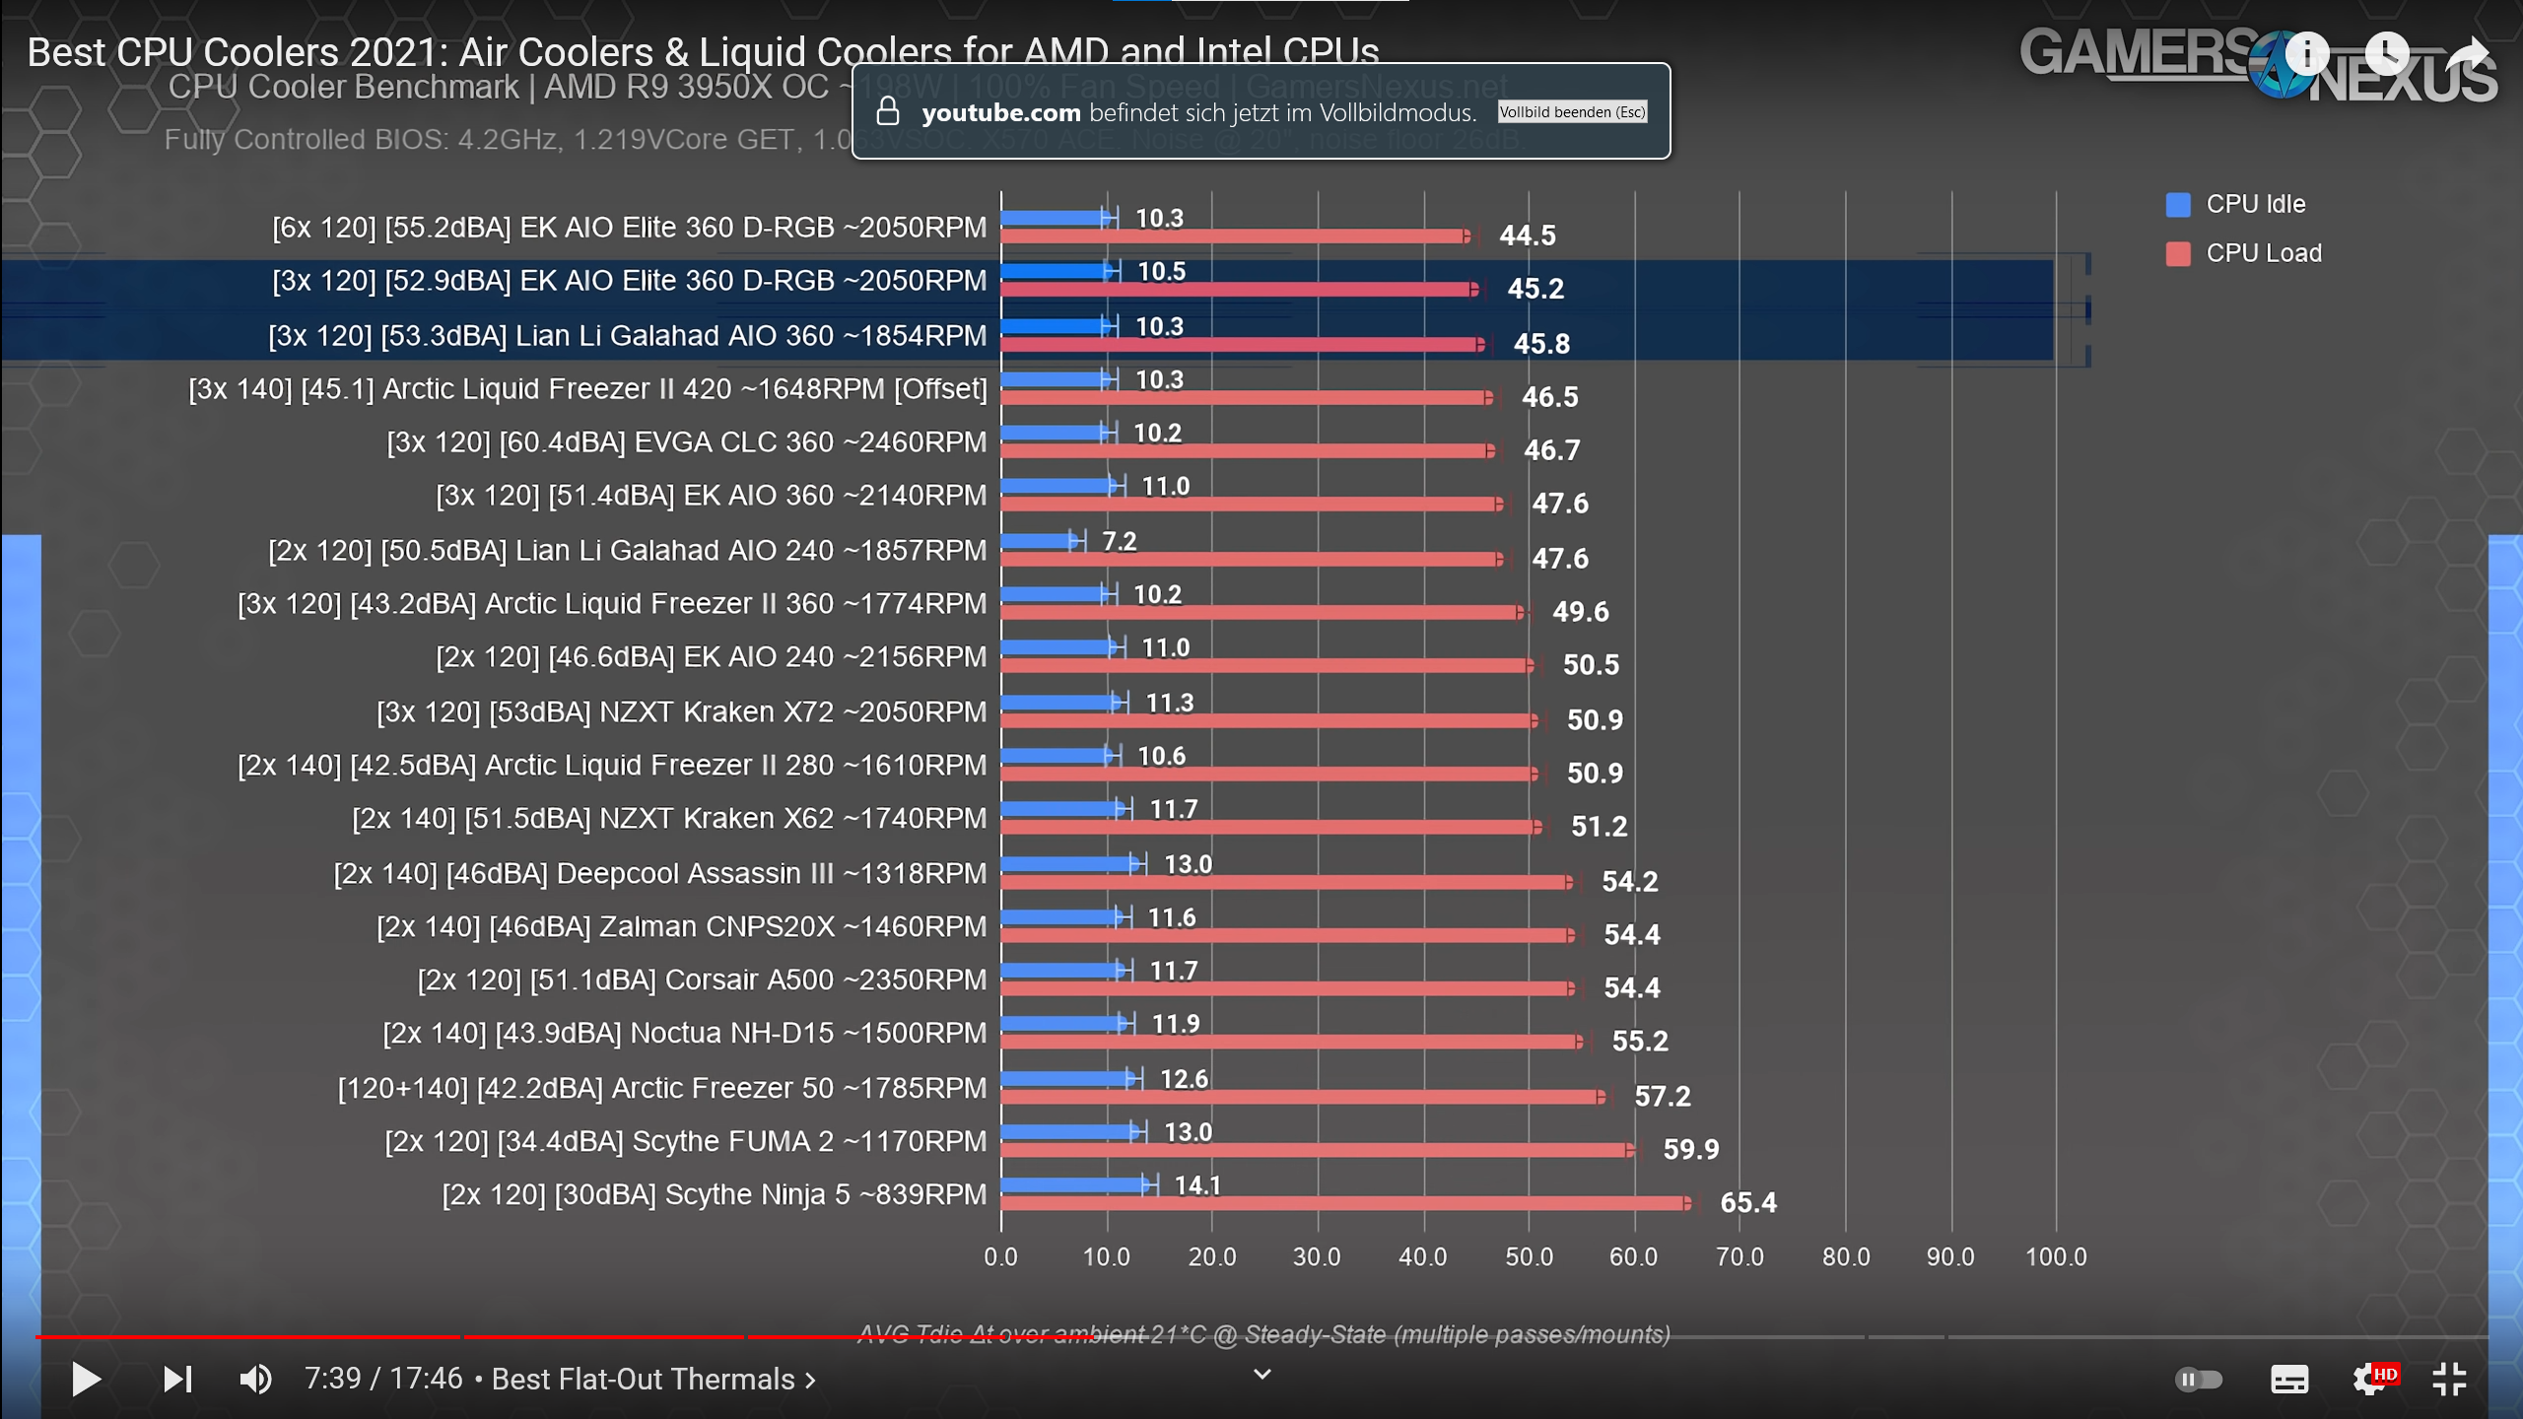
Task: Toggle the autoplay switch
Action: [2198, 1380]
